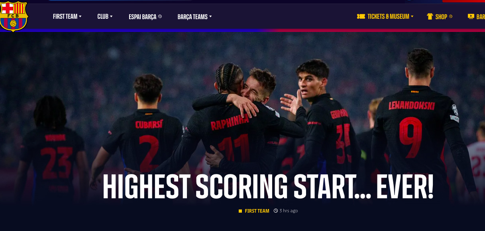The height and width of the screenshot is (231, 485).
Task: Expand the Barça Teams dropdown arrow
Action: coord(210,16)
